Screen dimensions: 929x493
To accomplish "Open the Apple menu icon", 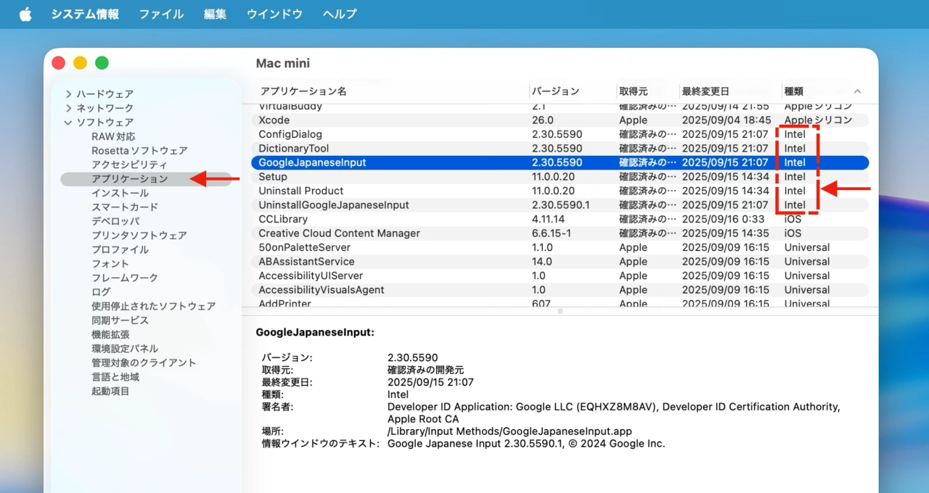I will (25, 14).
